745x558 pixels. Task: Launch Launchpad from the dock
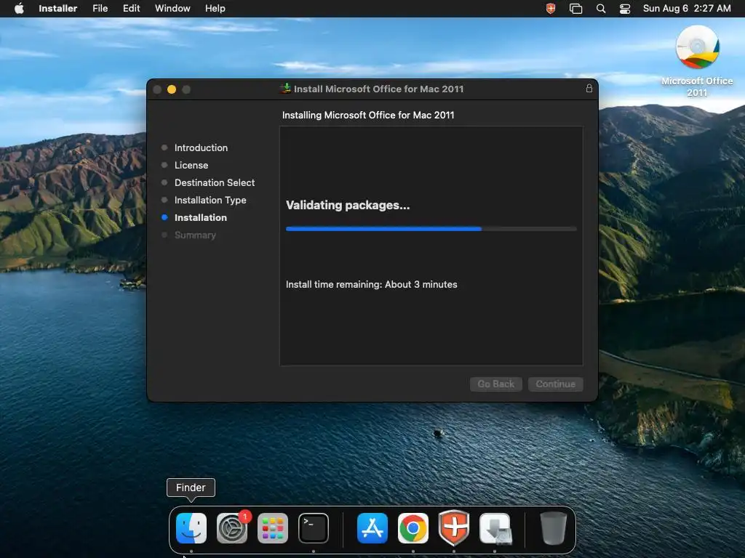pyautogui.click(x=273, y=528)
